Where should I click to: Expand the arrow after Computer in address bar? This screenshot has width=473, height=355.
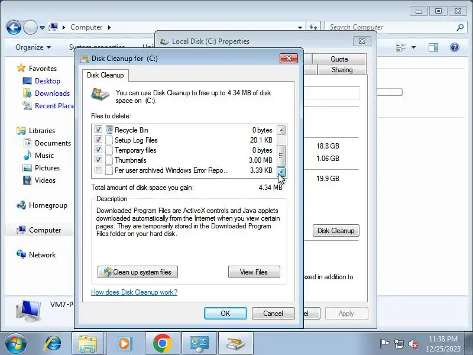[109, 27]
